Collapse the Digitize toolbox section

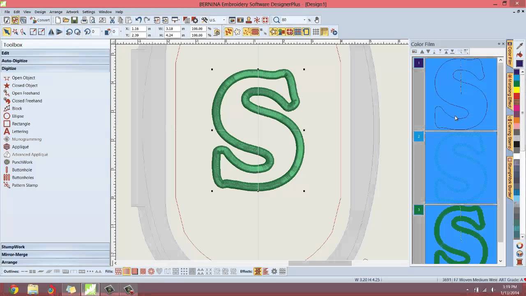click(x=55, y=68)
